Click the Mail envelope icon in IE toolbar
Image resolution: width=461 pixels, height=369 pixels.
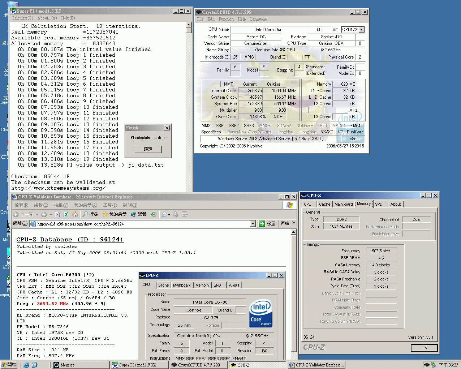[165, 214]
